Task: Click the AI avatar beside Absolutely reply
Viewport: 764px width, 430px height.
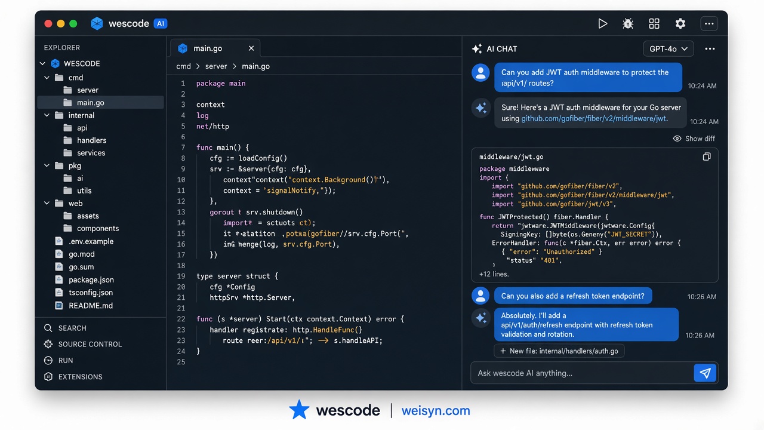Action: click(x=480, y=318)
